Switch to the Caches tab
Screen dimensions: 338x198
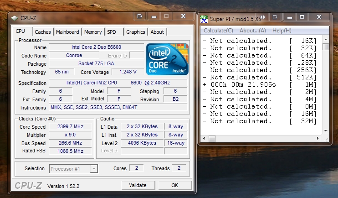[x=43, y=32]
